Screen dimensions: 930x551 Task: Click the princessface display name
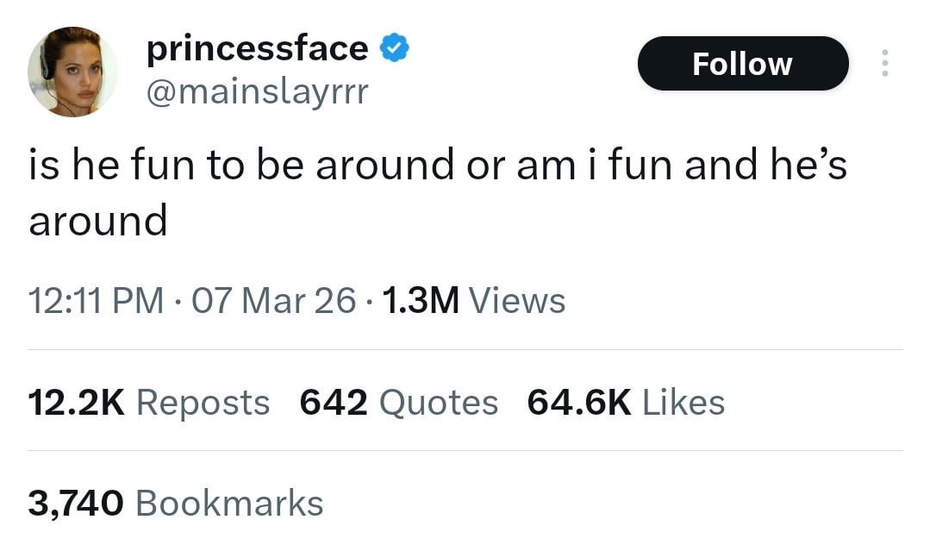[x=257, y=48]
